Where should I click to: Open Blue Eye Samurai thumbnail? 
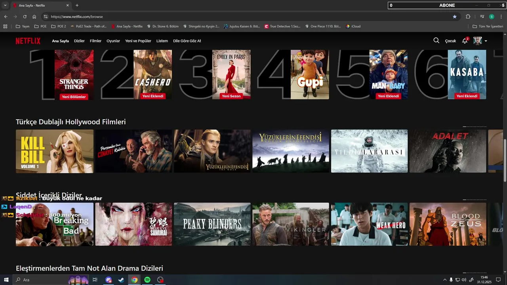click(133, 224)
